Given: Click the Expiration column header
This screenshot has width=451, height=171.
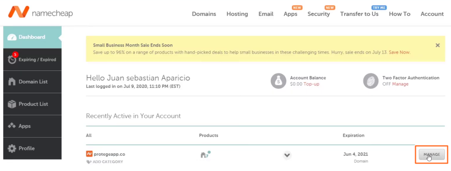Looking at the screenshot, I should point(354,135).
